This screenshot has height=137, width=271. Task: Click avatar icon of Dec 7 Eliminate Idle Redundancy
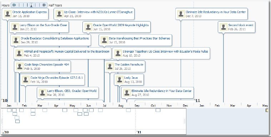181,14
